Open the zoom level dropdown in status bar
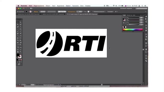The image size is (164, 92). pyautogui.click(x=26, y=85)
